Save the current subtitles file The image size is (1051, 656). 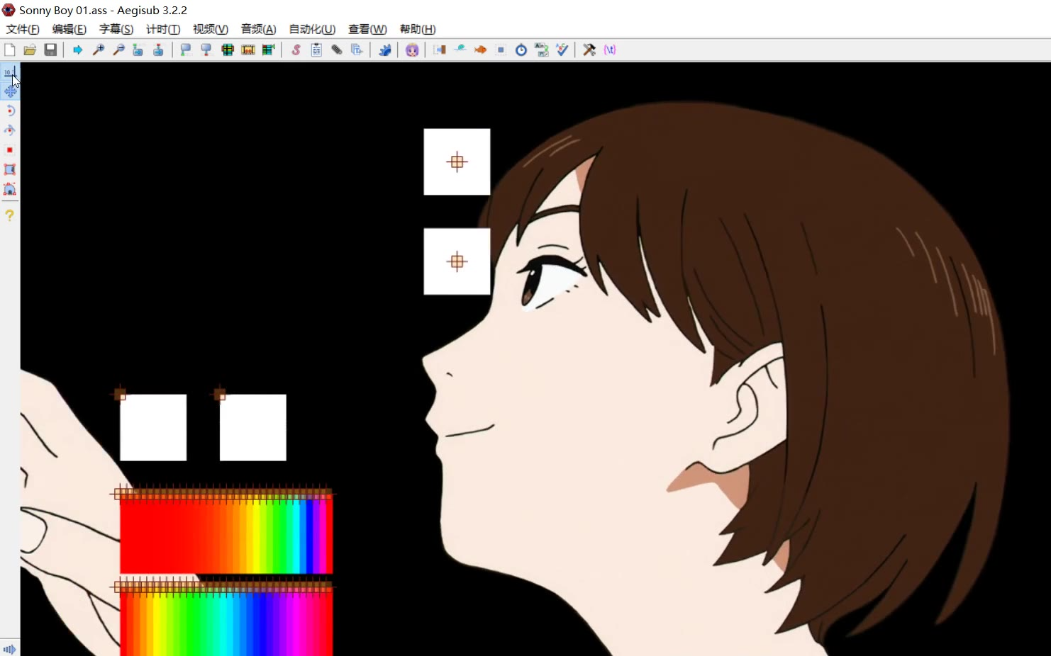(x=50, y=50)
